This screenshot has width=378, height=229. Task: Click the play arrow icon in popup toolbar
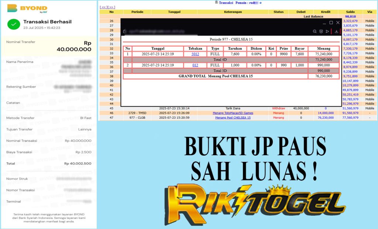click(327, 32)
